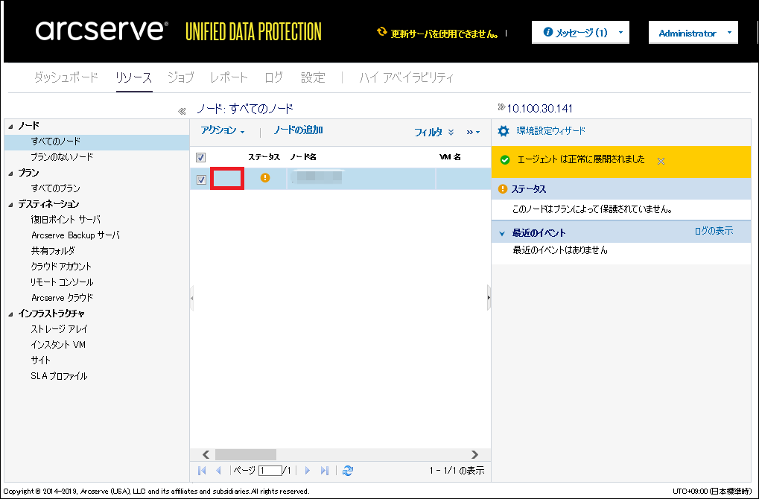Dismiss the agent deployed notification

tap(661, 161)
